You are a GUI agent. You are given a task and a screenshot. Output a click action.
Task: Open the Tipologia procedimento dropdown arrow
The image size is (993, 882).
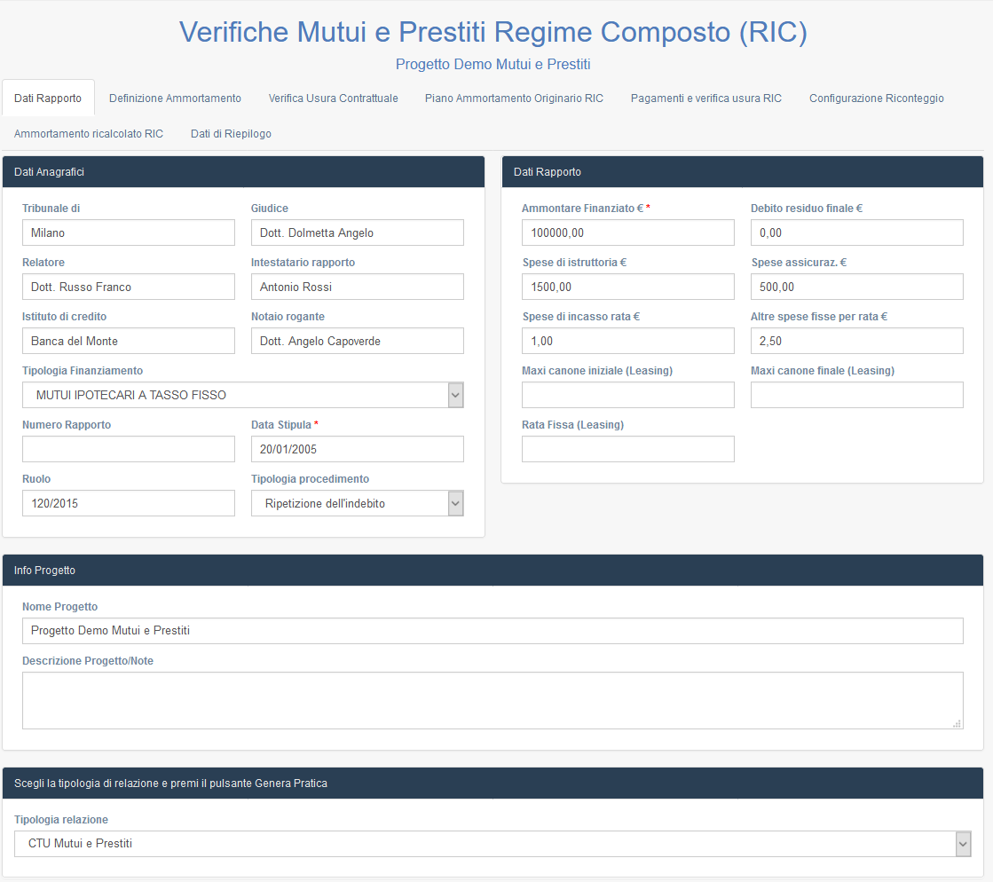455,503
